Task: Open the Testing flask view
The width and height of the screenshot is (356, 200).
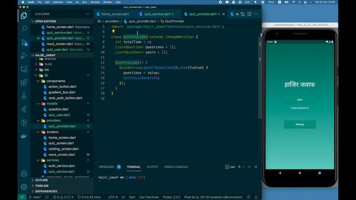Action: tap(24, 96)
